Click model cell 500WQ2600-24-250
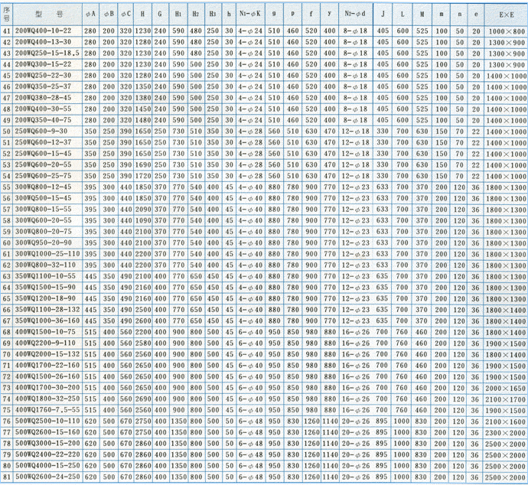 (x=47, y=477)
